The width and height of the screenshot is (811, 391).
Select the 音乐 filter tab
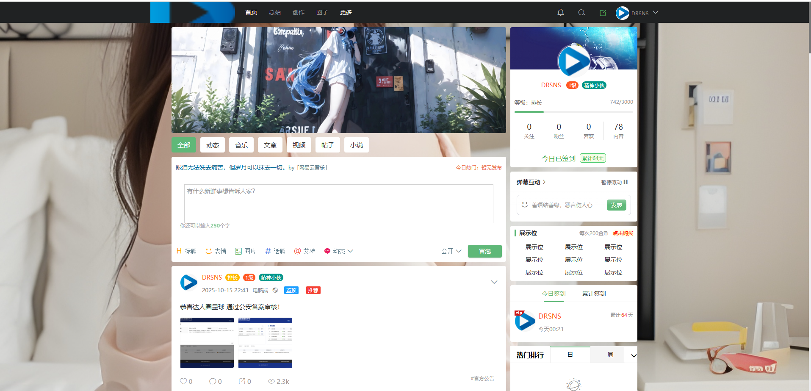[x=241, y=145]
